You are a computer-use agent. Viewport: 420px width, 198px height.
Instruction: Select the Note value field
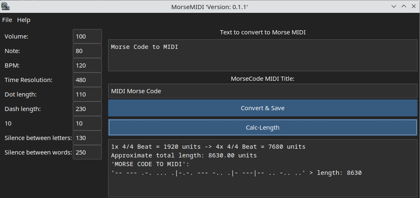tap(87, 51)
